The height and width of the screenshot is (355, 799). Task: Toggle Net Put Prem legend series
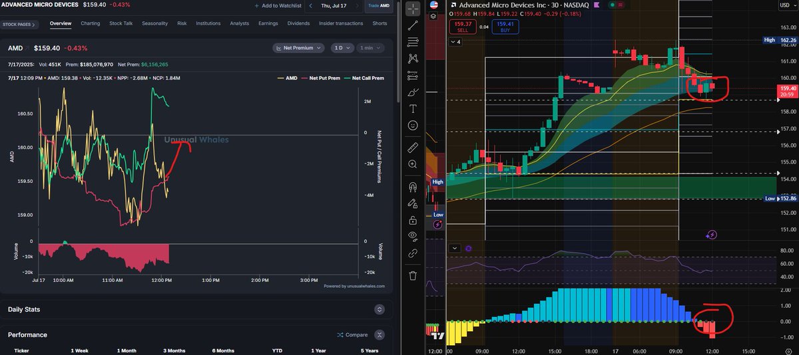[x=320, y=78]
